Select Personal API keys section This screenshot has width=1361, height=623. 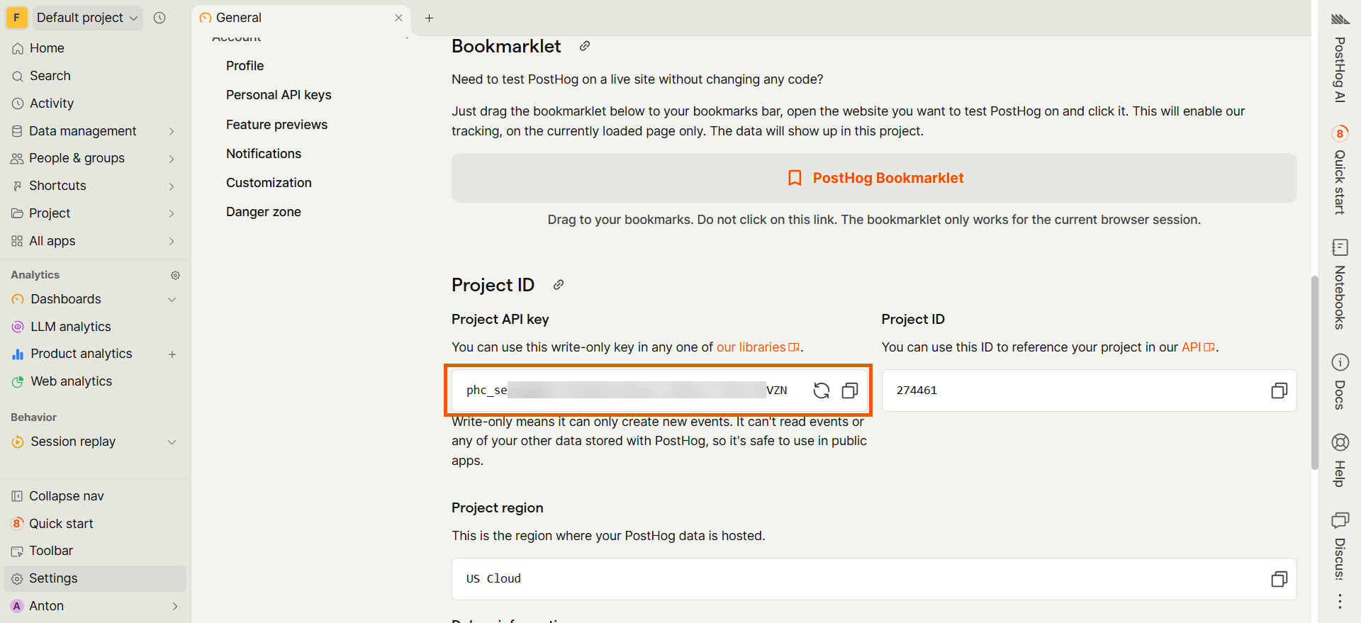click(x=279, y=95)
